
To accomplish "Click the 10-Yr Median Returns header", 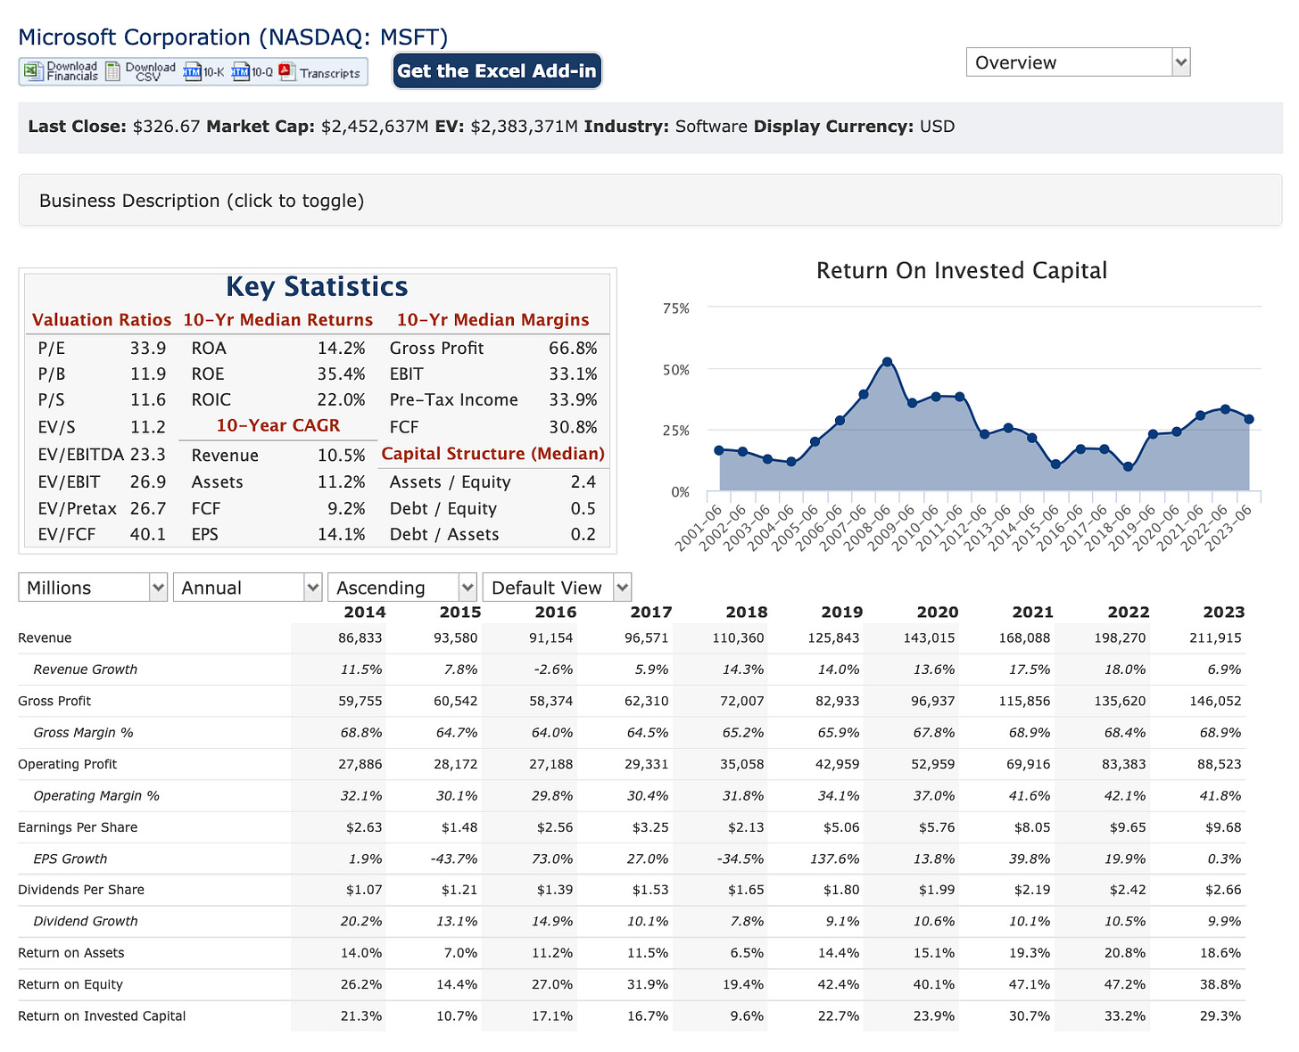I will pyautogui.click(x=278, y=320).
